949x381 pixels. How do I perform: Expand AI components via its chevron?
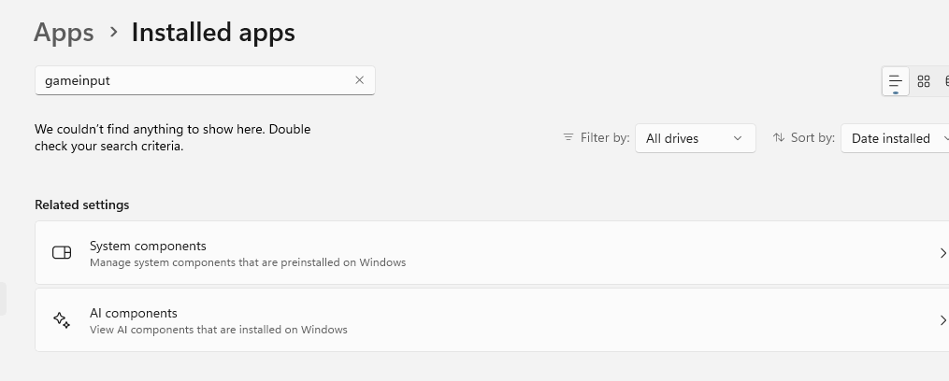[x=942, y=320]
